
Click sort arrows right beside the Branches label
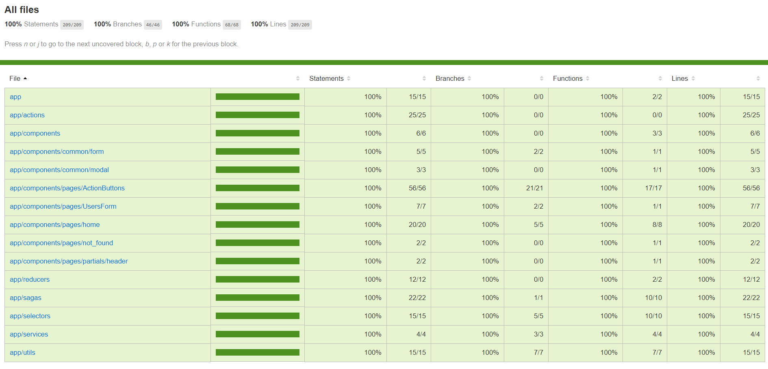(x=469, y=78)
